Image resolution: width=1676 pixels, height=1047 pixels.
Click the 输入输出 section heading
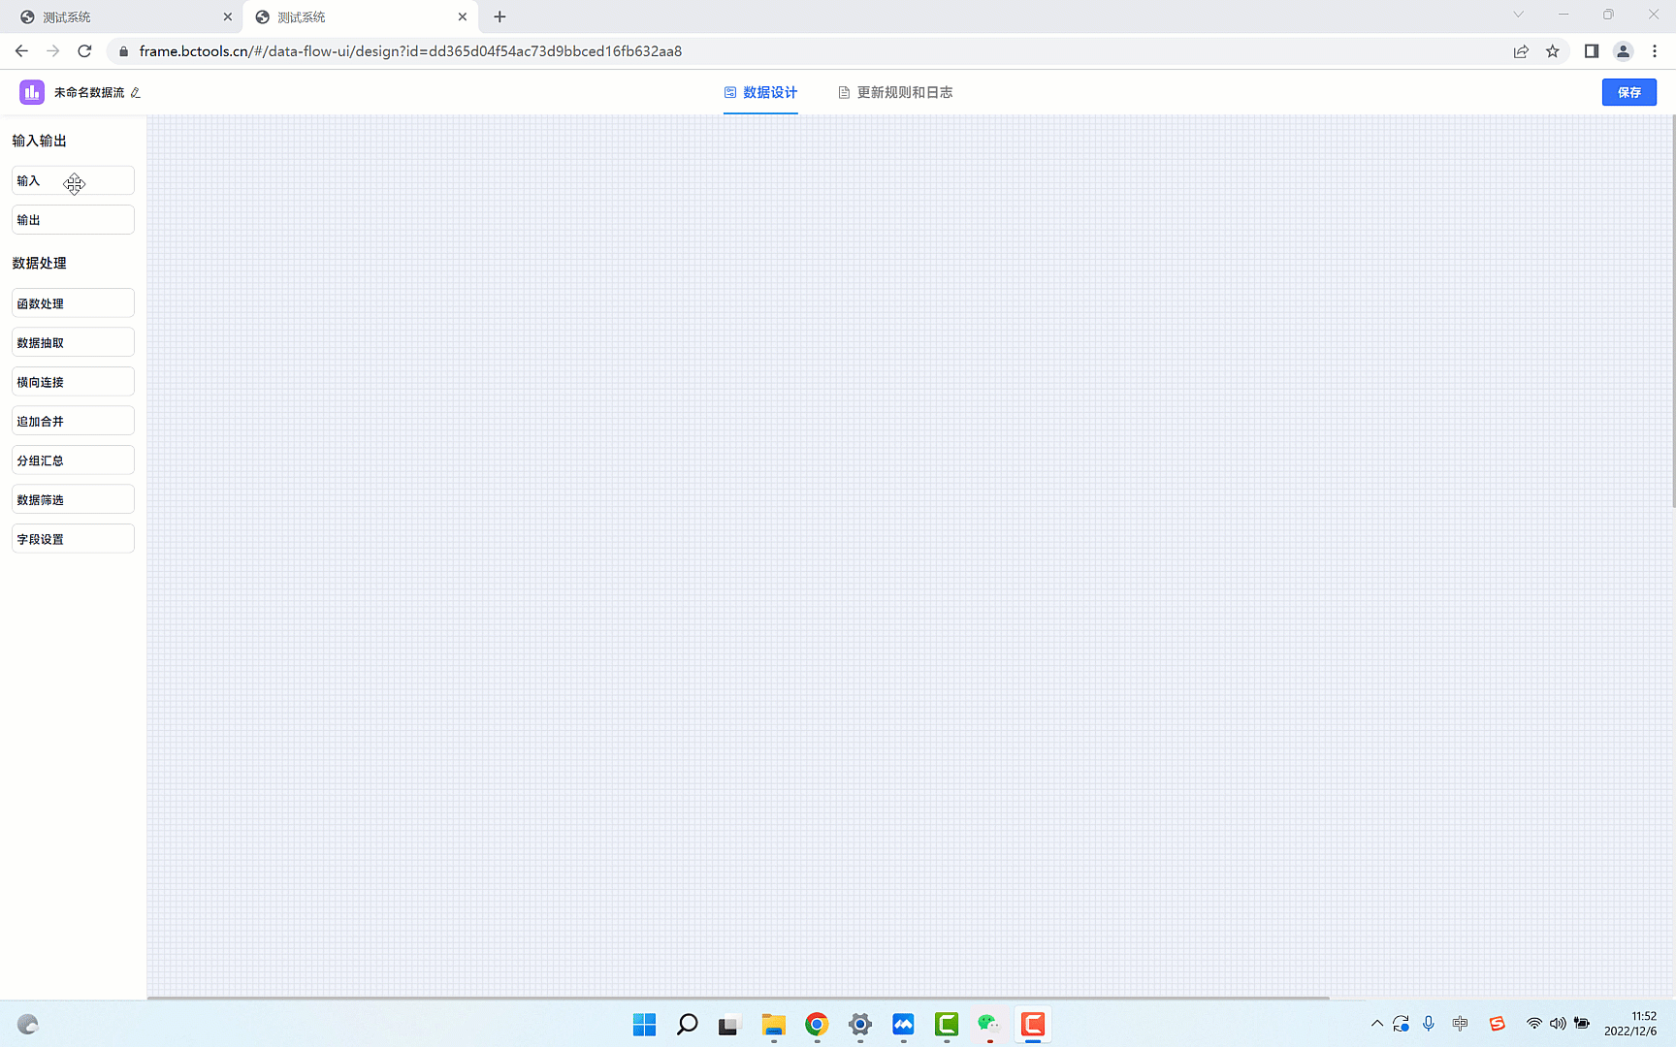[x=39, y=141]
